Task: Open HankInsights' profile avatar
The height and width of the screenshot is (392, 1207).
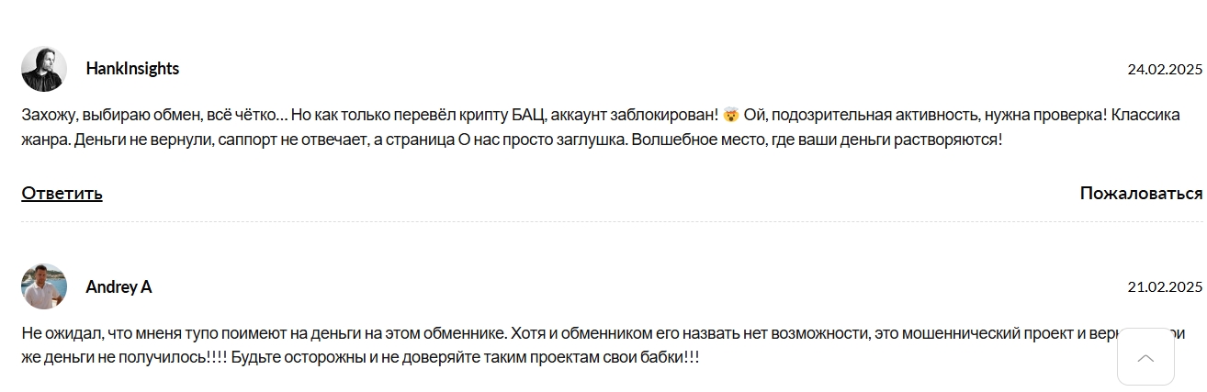Action: pos(44,69)
